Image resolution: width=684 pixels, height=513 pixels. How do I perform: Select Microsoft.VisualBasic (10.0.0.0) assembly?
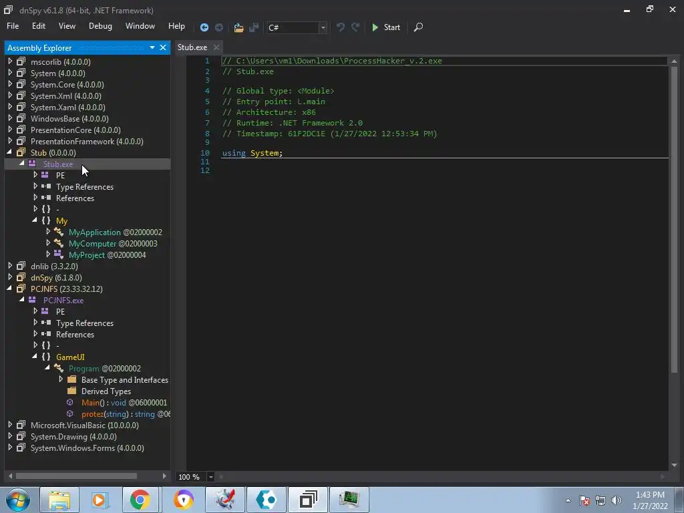coord(85,425)
